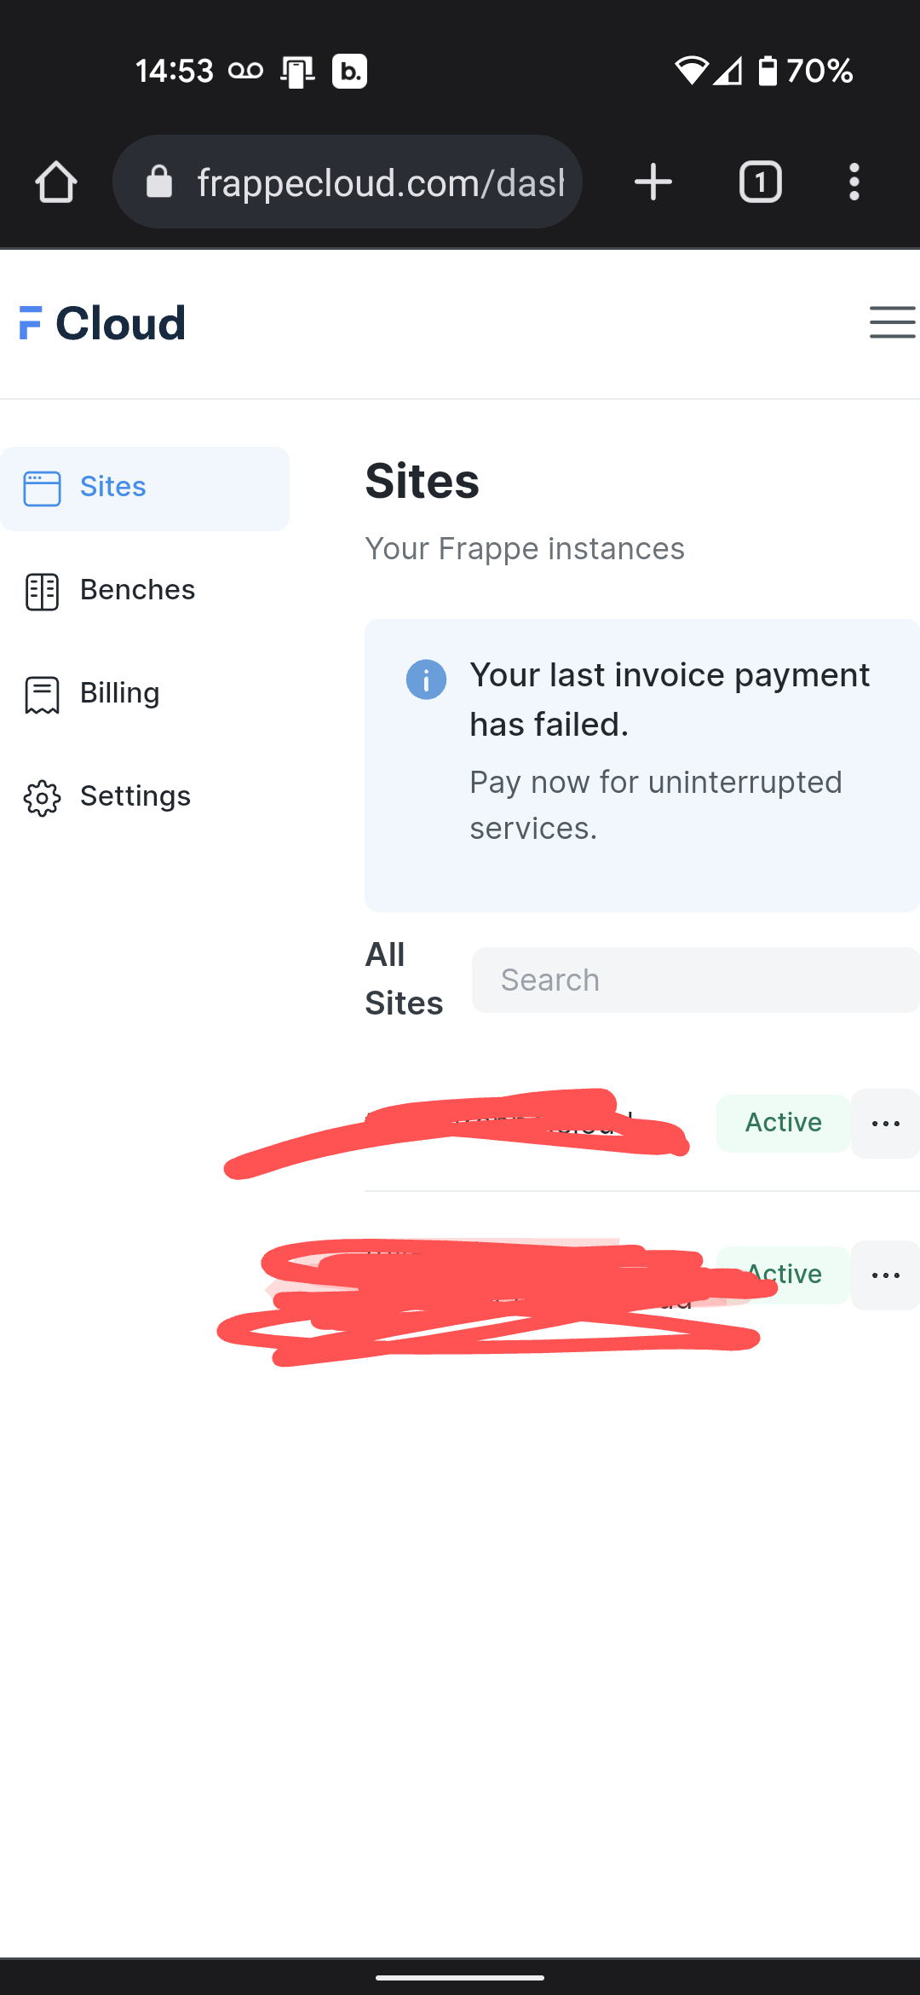The width and height of the screenshot is (920, 1995).
Task: Open the second site's three-dot options menu
Action: [884, 1275]
